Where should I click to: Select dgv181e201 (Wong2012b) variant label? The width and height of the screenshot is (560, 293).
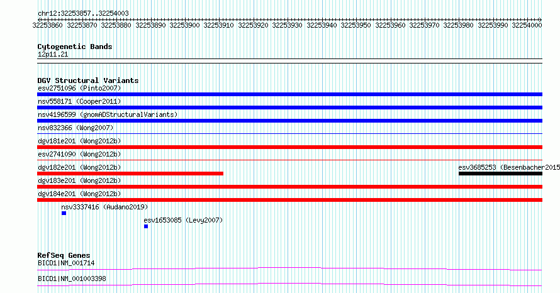click(x=79, y=141)
